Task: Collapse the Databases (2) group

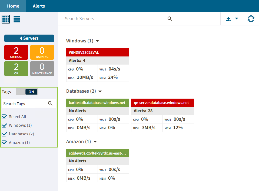Action: (100, 91)
